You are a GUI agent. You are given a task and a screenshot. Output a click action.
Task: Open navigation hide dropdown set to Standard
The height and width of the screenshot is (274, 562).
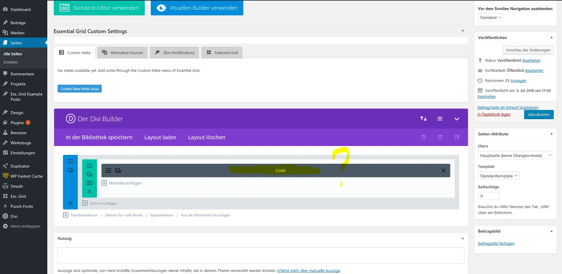[491, 17]
